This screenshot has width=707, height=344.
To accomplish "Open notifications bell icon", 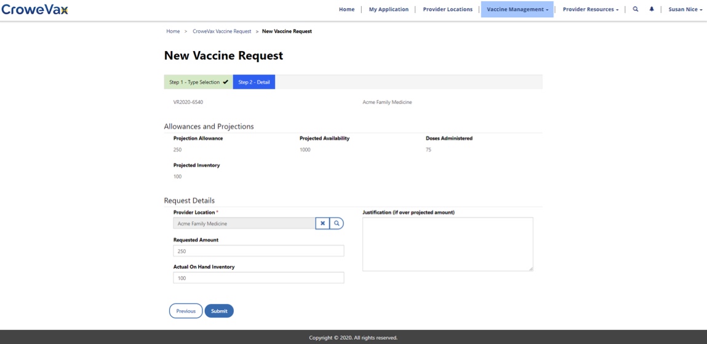I will tap(652, 9).
